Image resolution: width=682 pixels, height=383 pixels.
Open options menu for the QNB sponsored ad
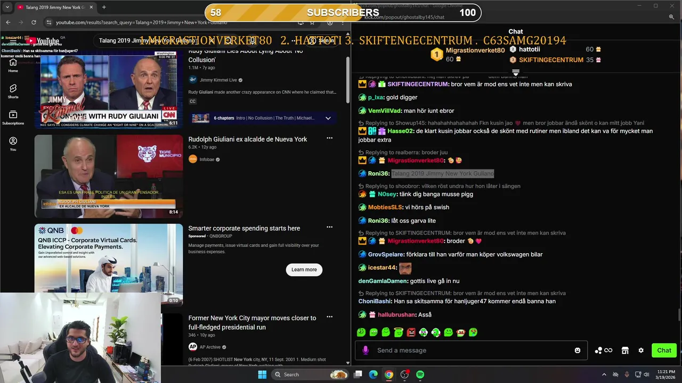[329, 228]
